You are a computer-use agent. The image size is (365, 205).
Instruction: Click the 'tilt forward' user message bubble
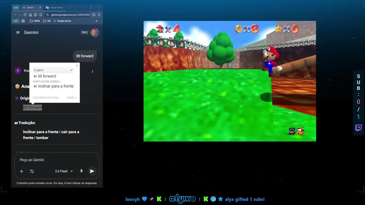click(x=85, y=56)
